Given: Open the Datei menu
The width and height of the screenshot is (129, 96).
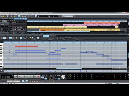Looking at the screenshot, I should [2, 14].
